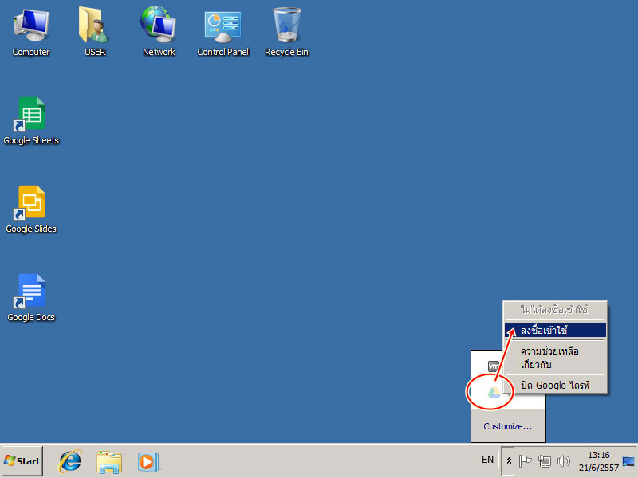Click the EN language indicator

487,460
